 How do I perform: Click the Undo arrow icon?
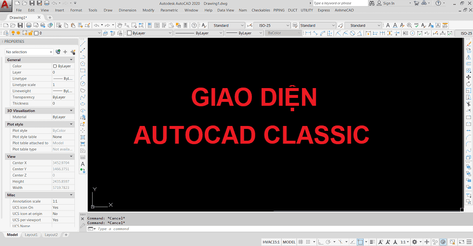click(x=96, y=25)
